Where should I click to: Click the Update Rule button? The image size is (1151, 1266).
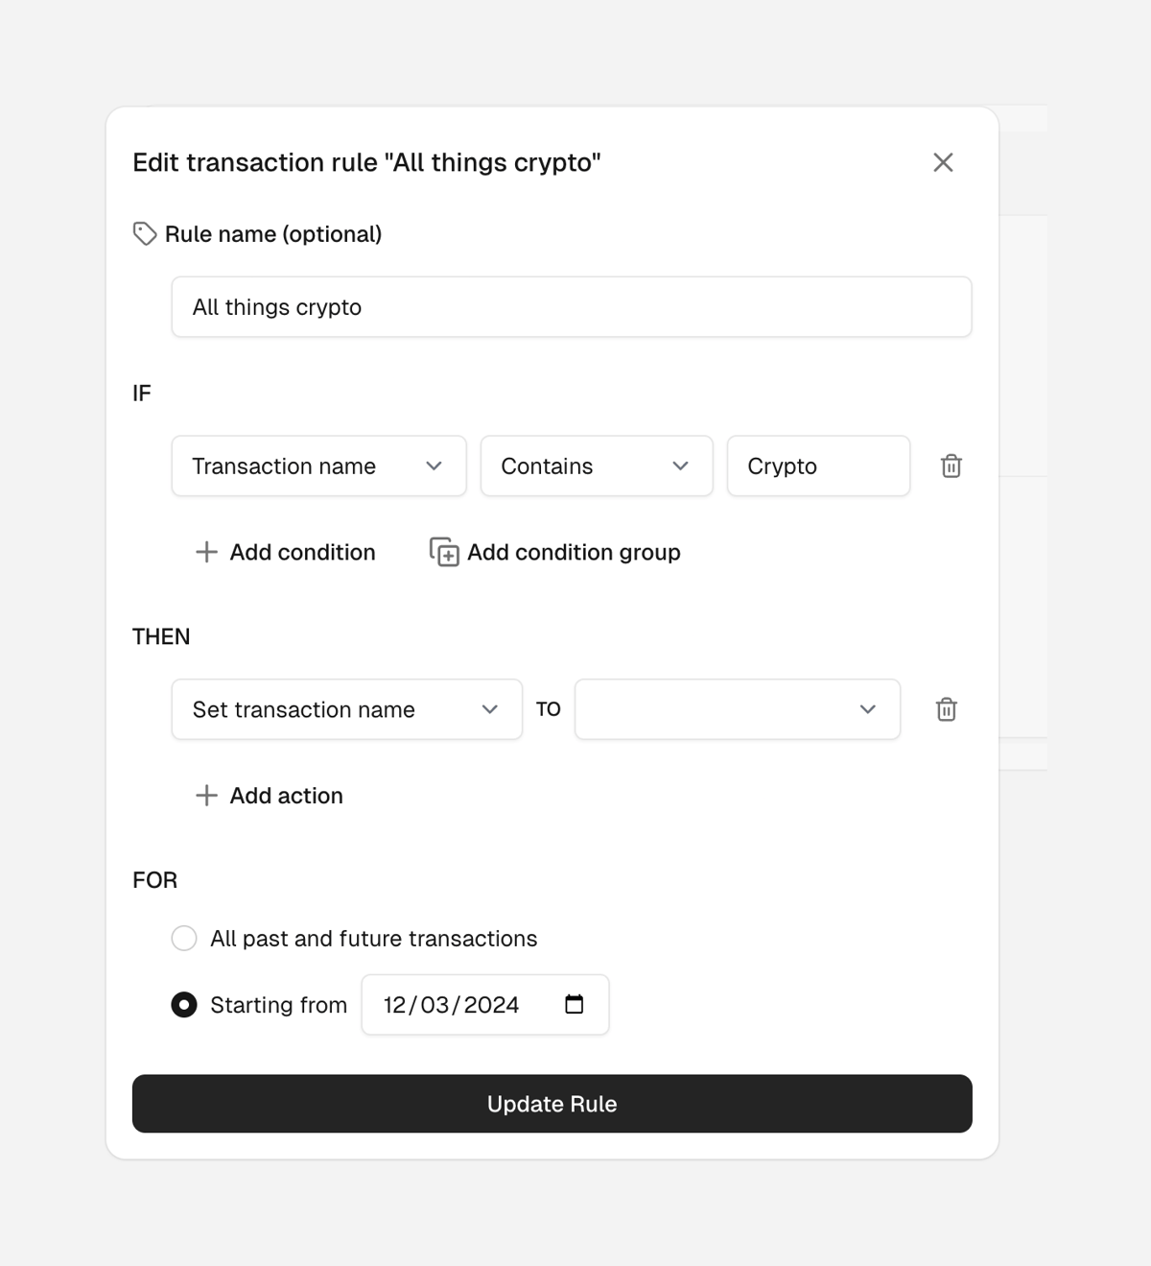coord(552,1104)
